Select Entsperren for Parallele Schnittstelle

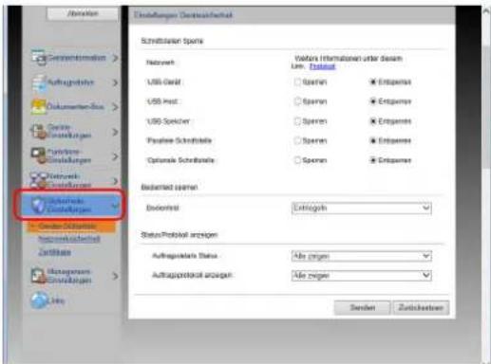[x=373, y=140]
